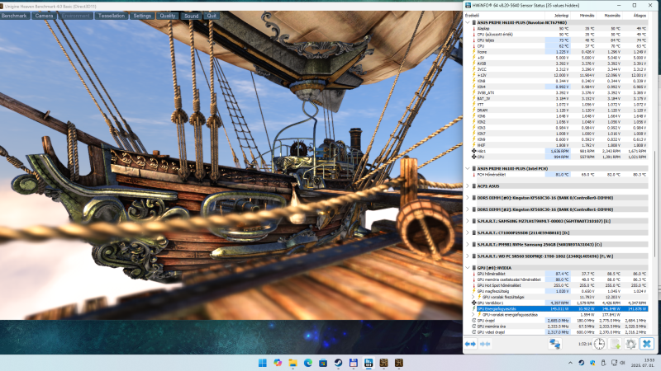Viewport: 661px width, 371px height.
Task: Expand the S.M.A.R.T. WD PC SN560 group
Action: click(x=468, y=256)
